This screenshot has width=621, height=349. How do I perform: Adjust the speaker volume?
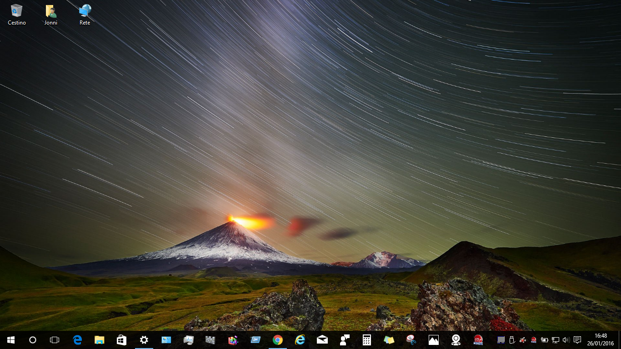(566, 339)
